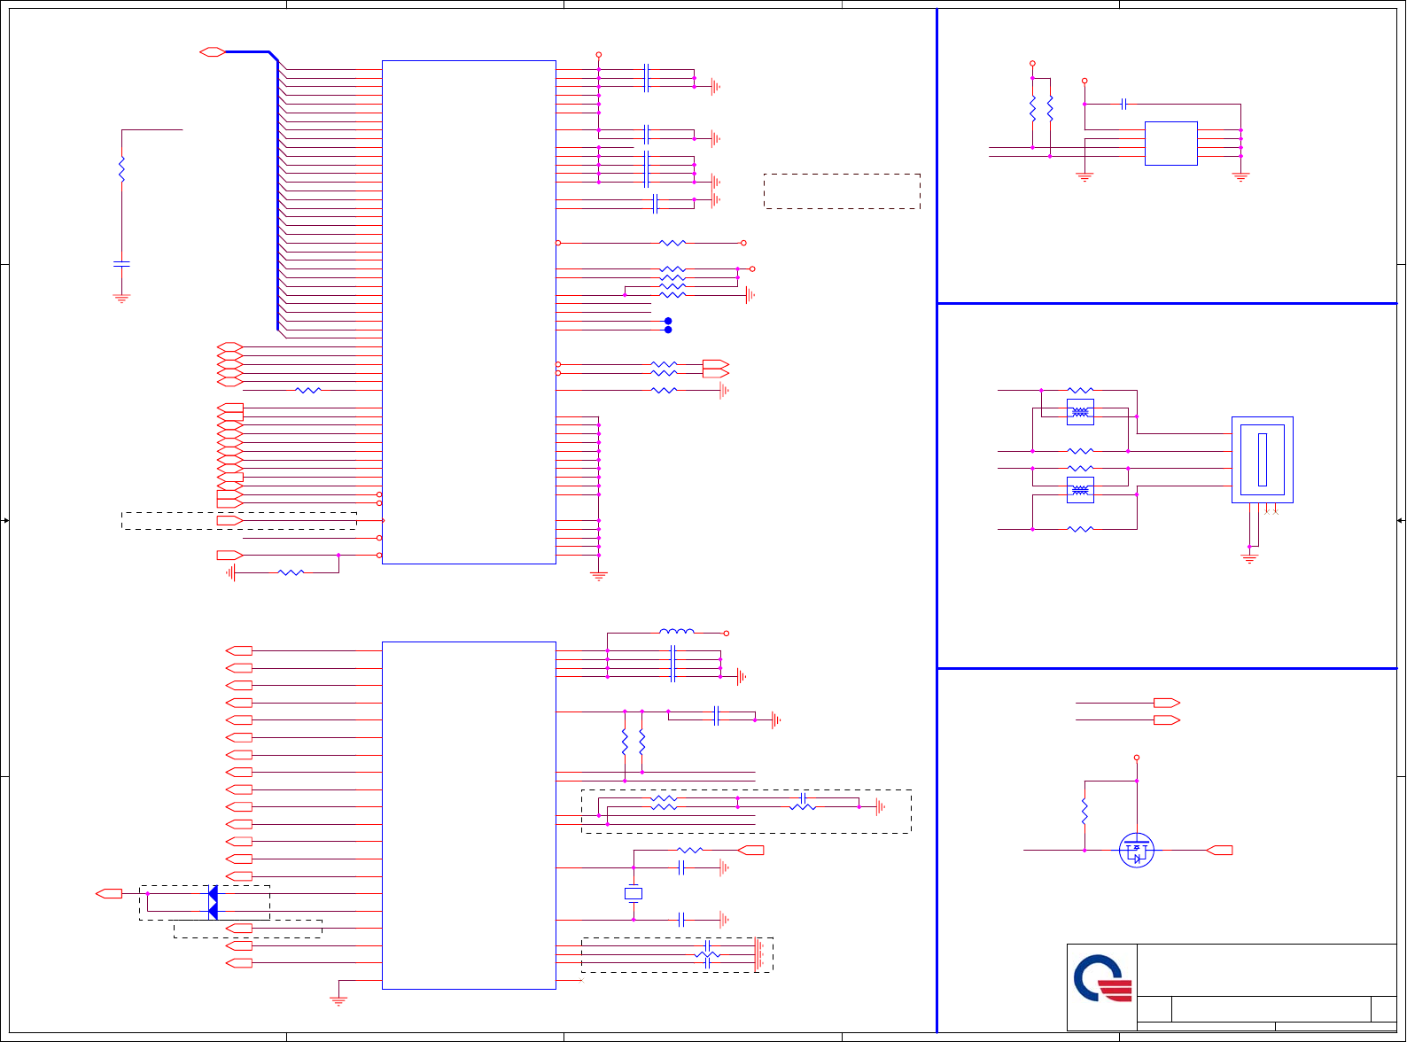
Task: Select the capacitor above the small IC box
Action: tap(1123, 104)
